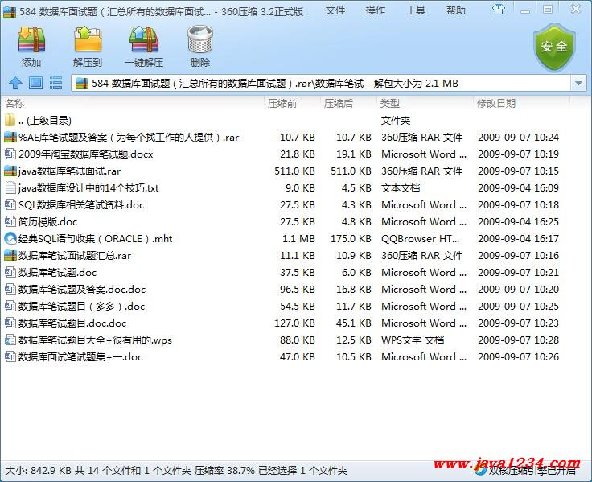Click the blue up-arrow parent directory icon
Image resolution: width=592 pixels, height=482 pixels.
(x=15, y=82)
